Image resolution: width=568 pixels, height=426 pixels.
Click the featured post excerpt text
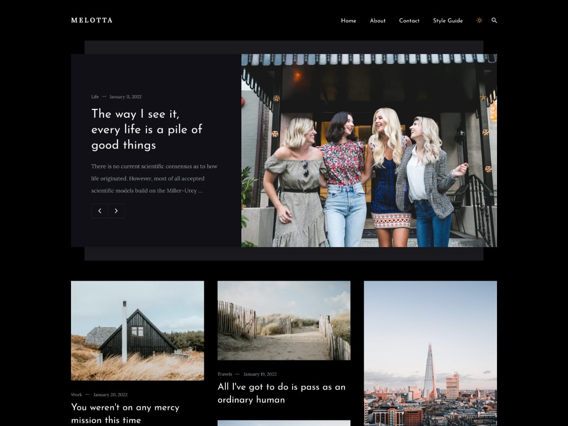154,179
